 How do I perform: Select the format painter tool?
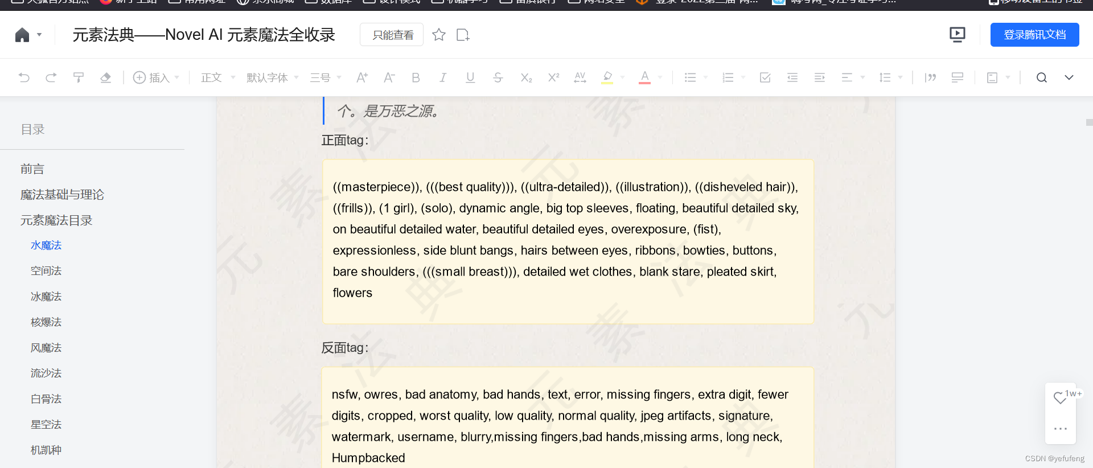79,77
